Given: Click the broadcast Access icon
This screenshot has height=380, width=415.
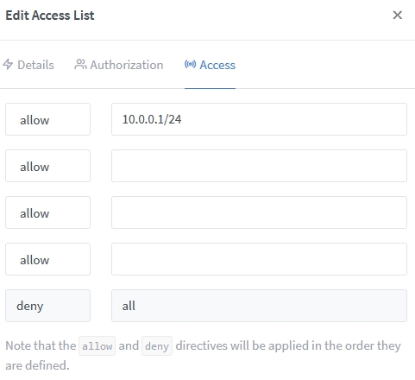Looking at the screenshot, I should coord(190,64).
